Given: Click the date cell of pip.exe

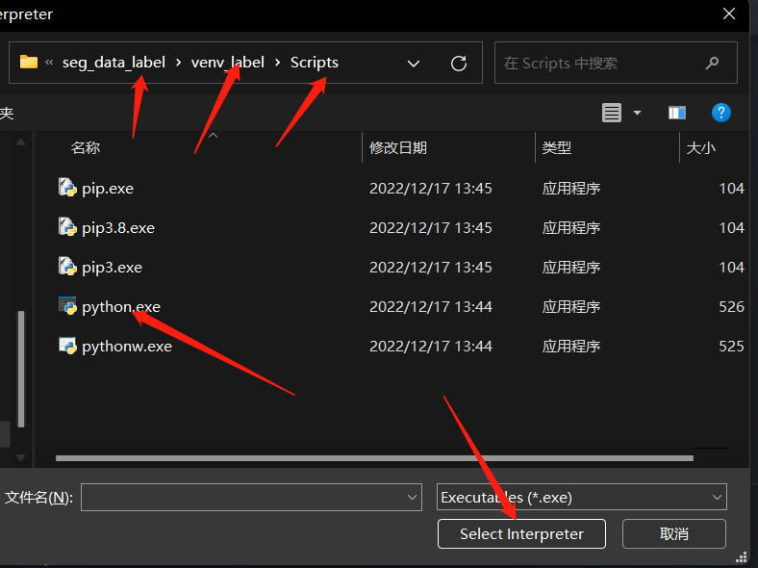Looking at the screenshot, I should pyautogui.click(x=431, y=188).
